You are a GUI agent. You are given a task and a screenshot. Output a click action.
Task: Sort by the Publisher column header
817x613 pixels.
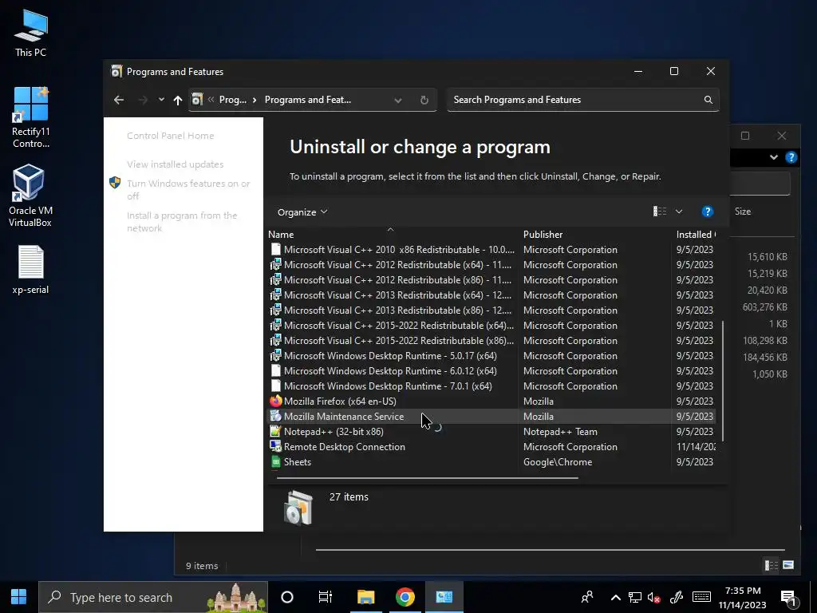click(x=595, y=235)
